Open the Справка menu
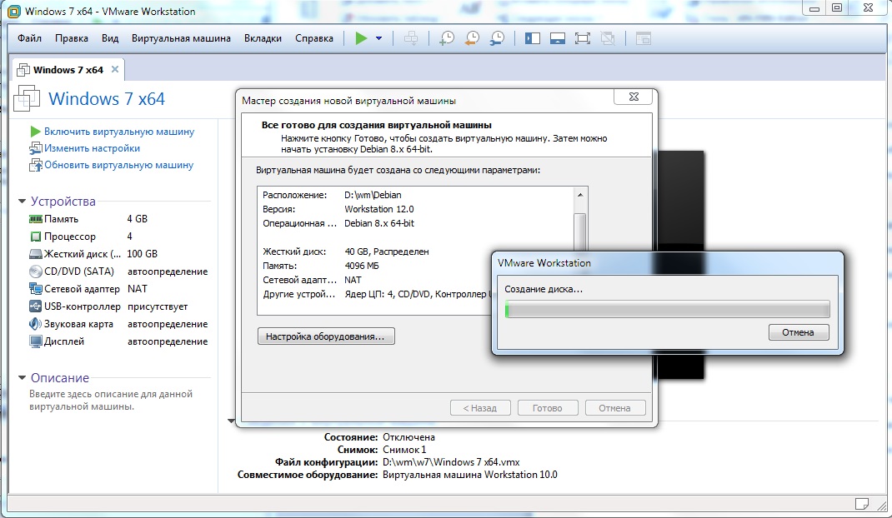This screenshot has width=892, height=518. (314, 38)
